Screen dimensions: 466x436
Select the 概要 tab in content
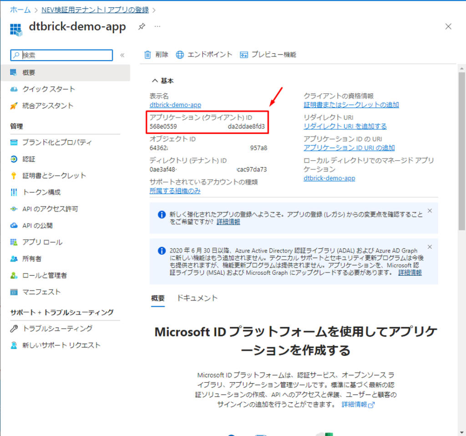[x=157, y=298]
